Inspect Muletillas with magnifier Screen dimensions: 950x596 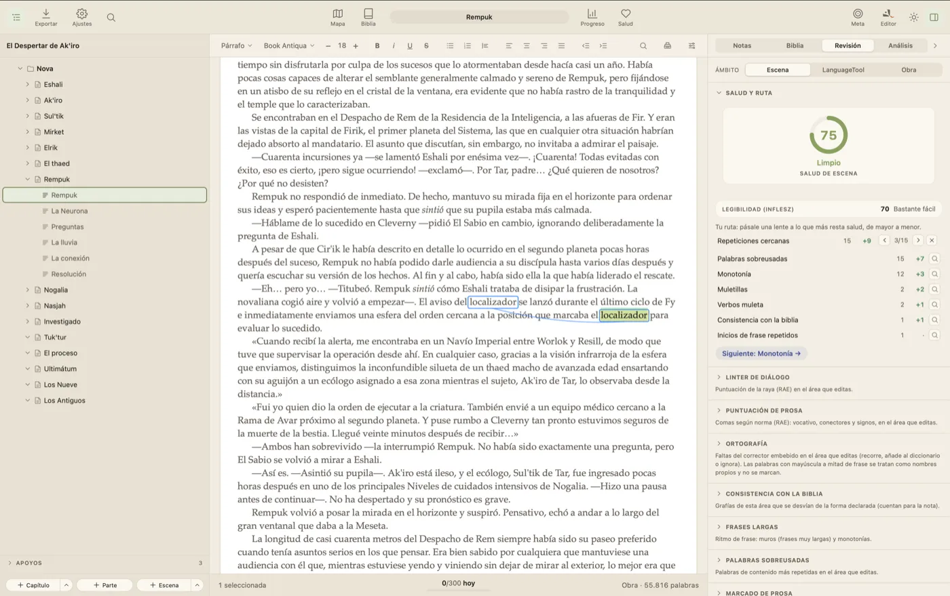[934, 290]
